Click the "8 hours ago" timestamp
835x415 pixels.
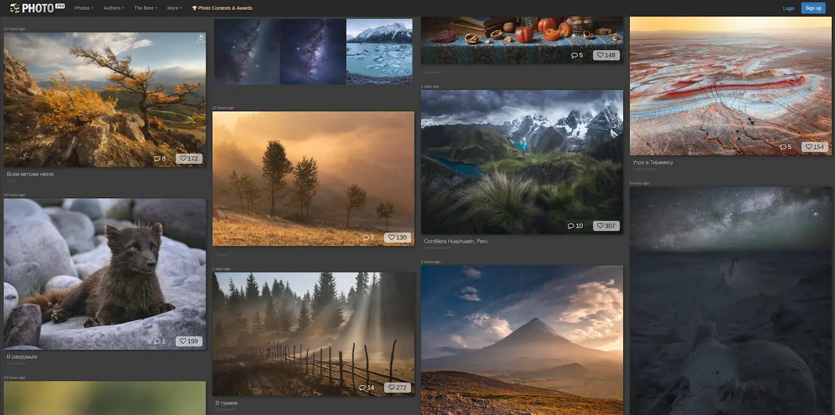(640, 183)
